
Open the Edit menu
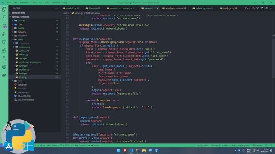pos(15,3)
